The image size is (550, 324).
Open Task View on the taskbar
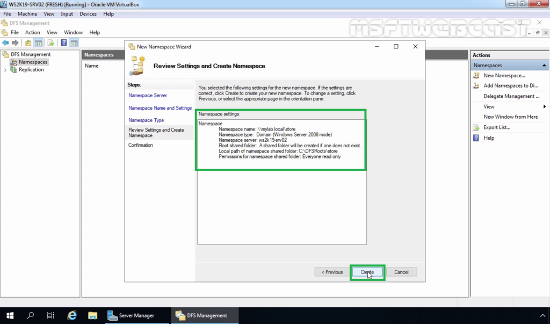tap(50, 315)
